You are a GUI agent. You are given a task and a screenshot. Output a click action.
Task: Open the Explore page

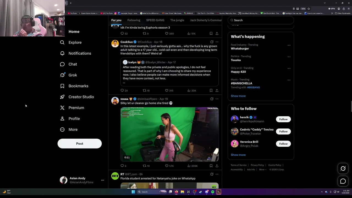[x=71, y=42]
